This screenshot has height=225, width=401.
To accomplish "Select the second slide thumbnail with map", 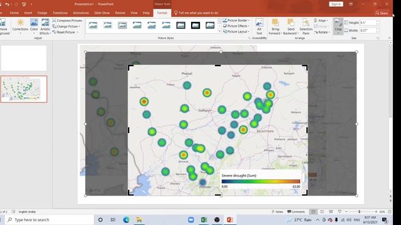I will pos(24,89).
